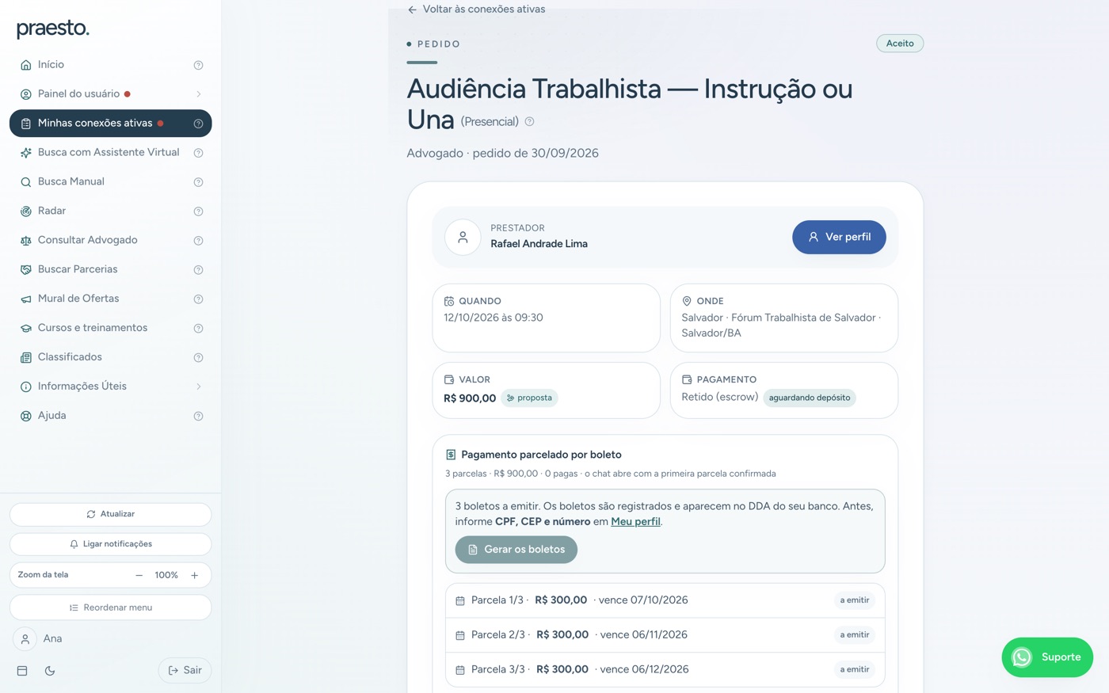
Task: Click the help icon next to Início
Action: point(198,65)
